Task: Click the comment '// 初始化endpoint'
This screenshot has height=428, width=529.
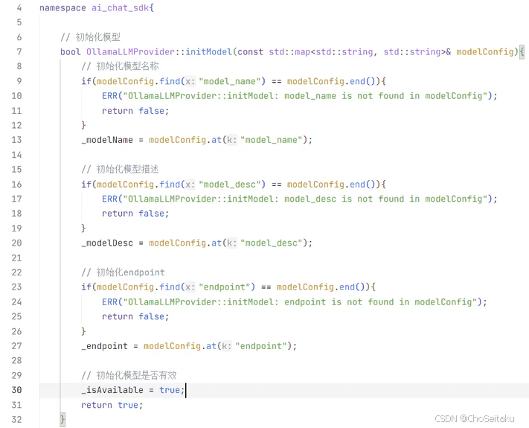Action: (124, 272)
